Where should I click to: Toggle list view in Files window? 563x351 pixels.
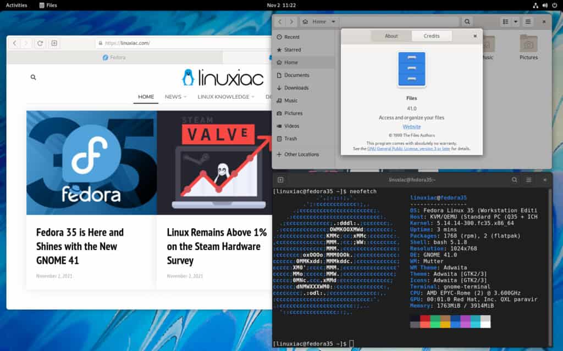pos(506,21)
